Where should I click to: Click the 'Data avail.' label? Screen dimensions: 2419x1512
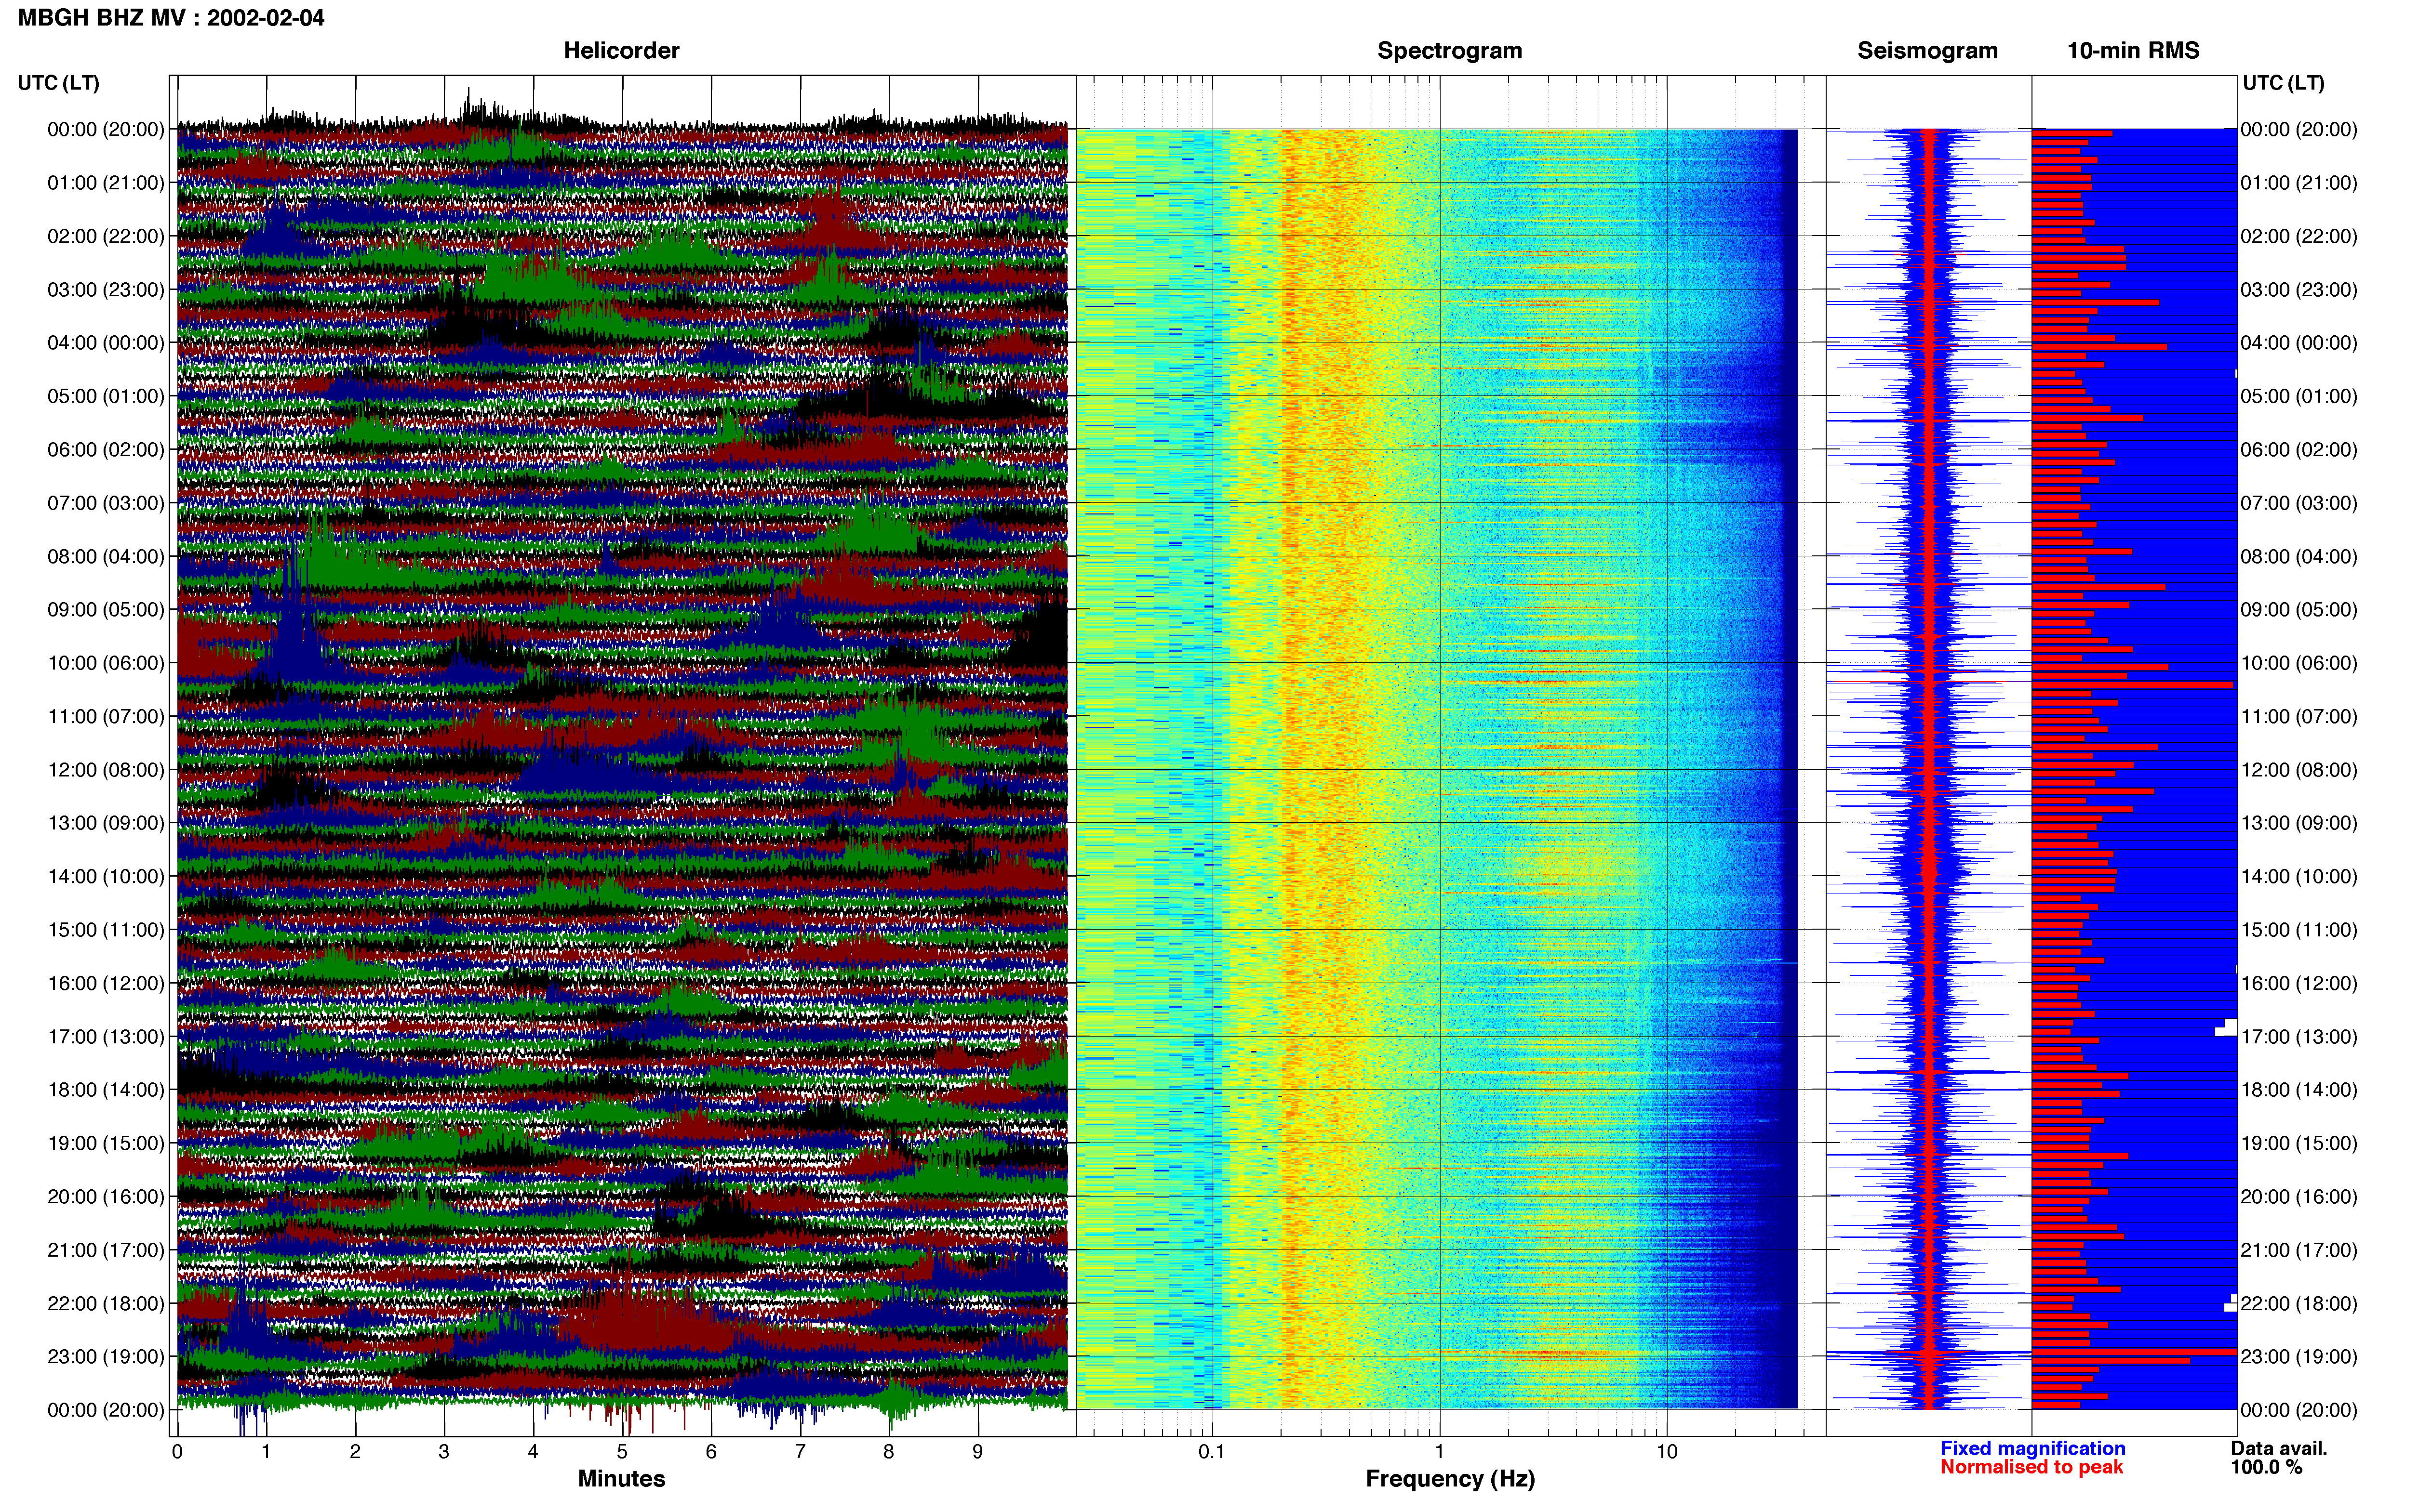click(2278, 1448)
